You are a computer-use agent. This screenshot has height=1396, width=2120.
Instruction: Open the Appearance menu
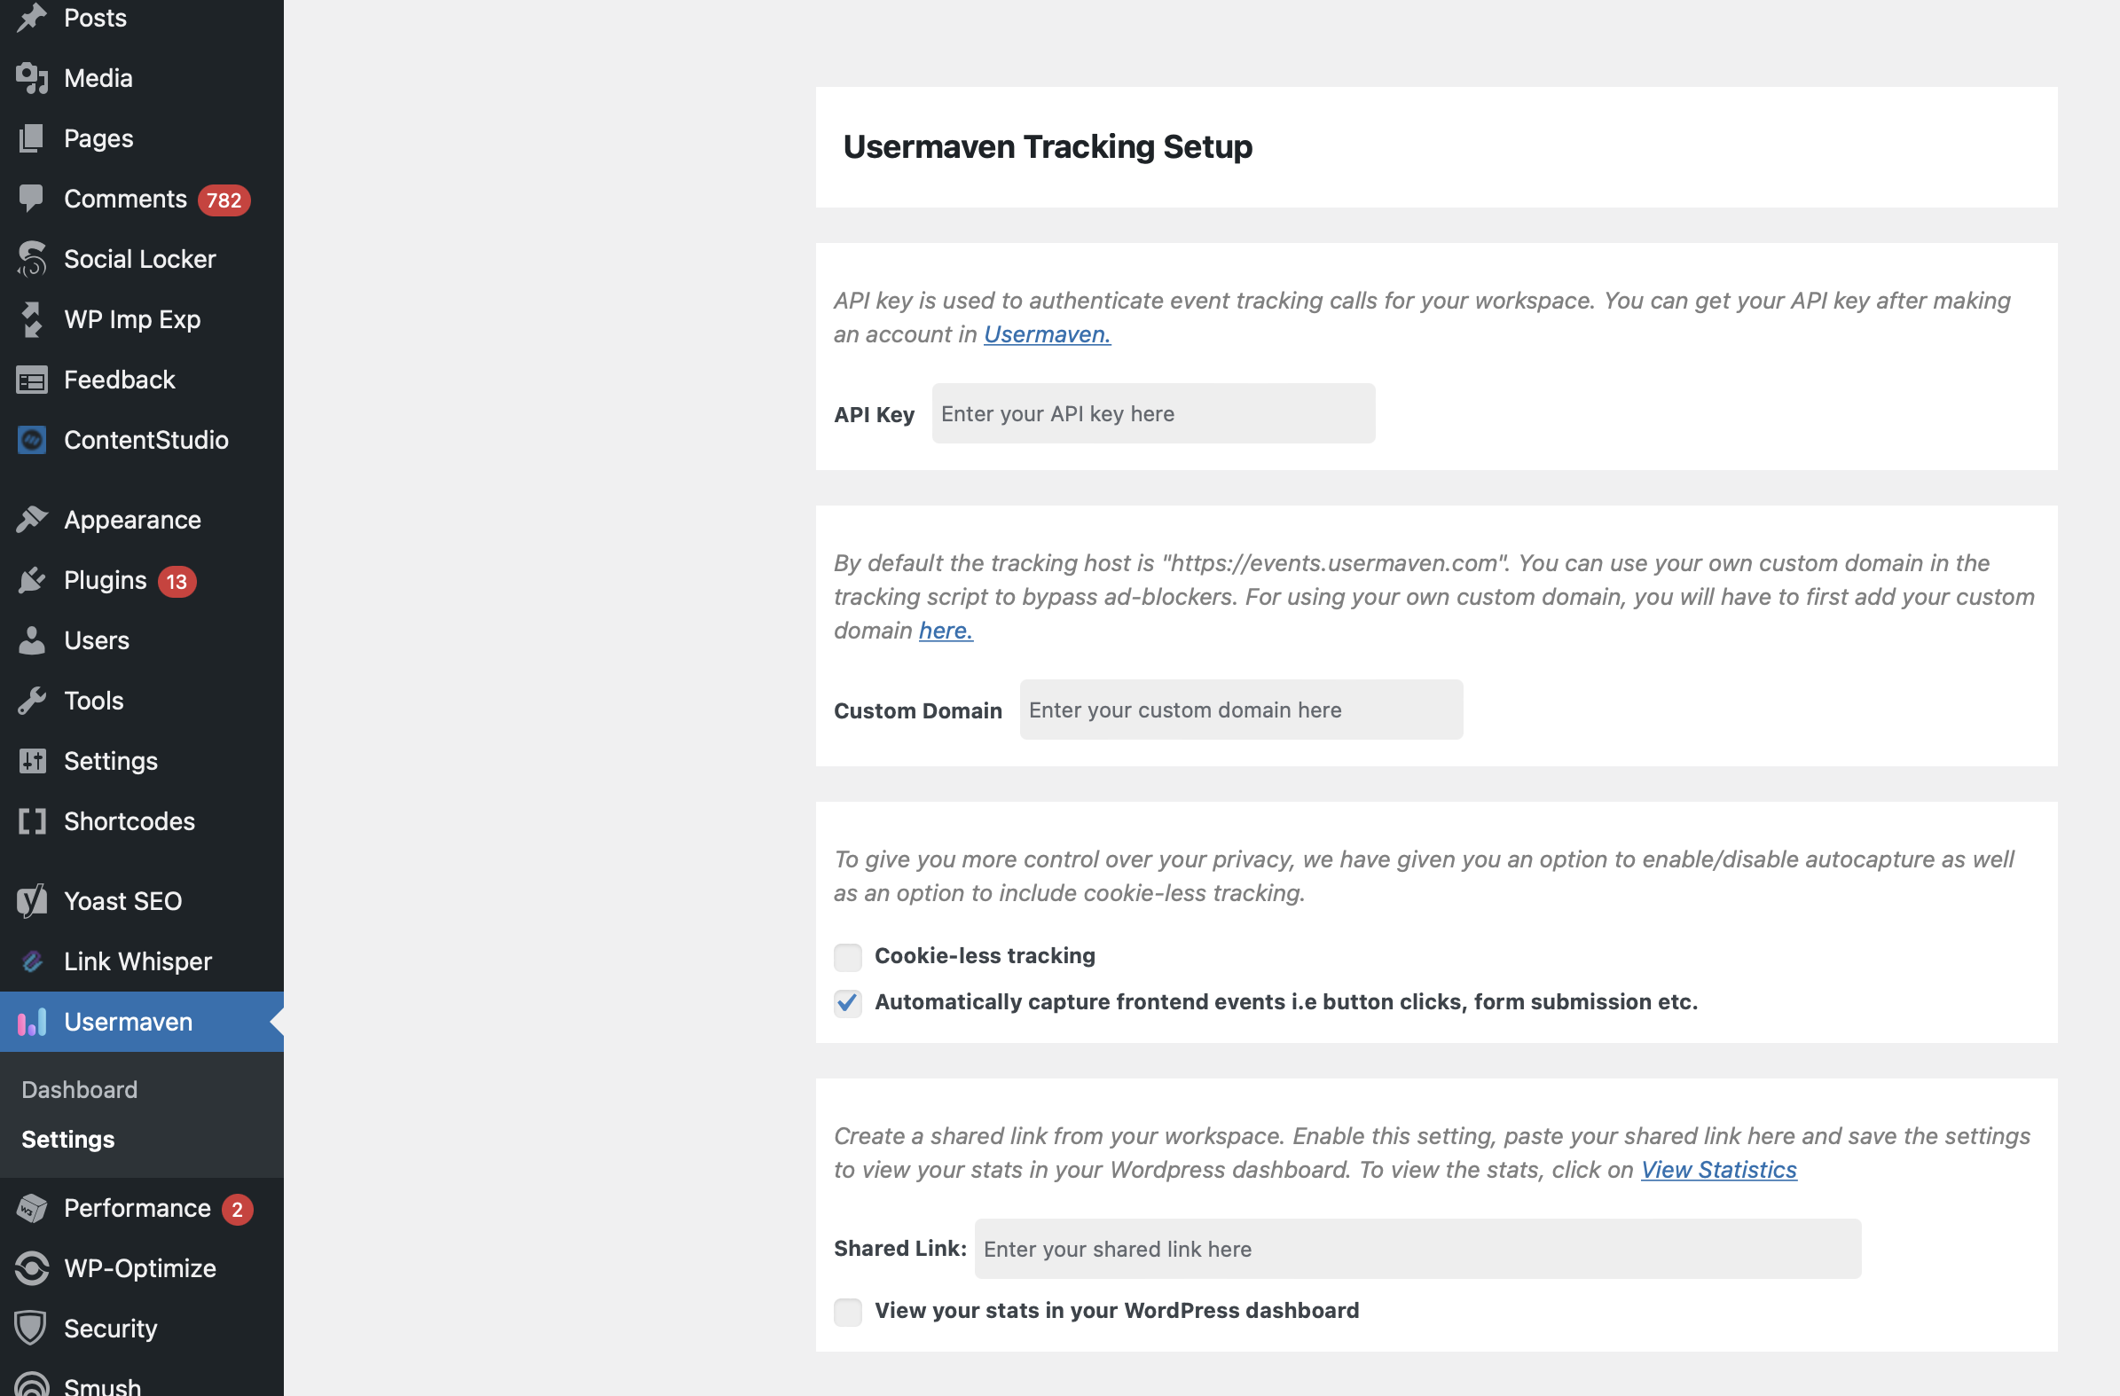pyautogui.click(x=133, y=521)
